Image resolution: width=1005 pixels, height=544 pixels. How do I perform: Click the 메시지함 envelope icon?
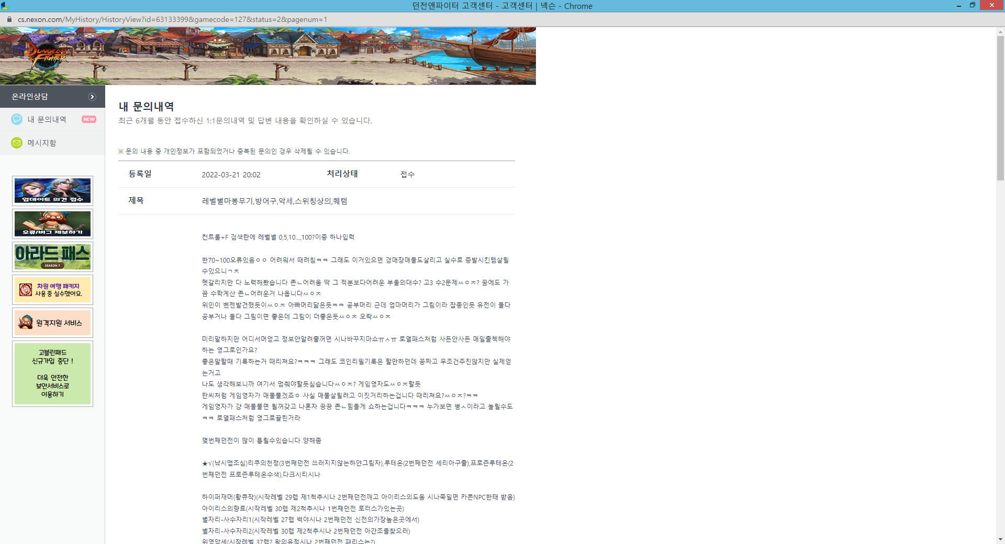click(x=17, y=143)
